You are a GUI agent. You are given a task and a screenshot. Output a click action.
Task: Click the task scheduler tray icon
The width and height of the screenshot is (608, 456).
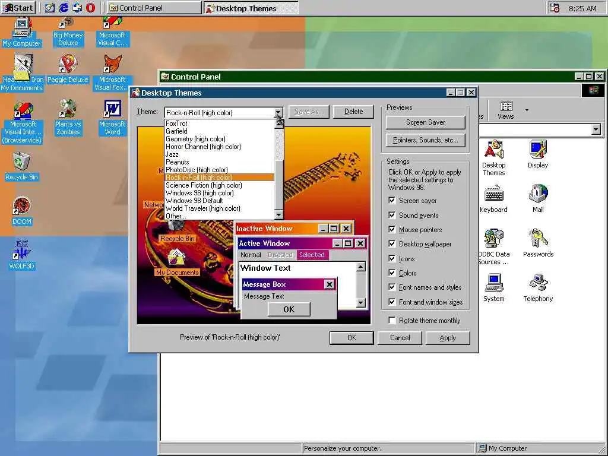click(555, 8)
